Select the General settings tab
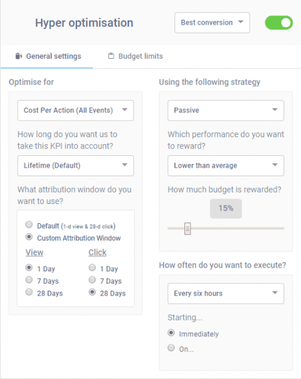The width and height of the screenshot is (301, 379). coord(48,56)
